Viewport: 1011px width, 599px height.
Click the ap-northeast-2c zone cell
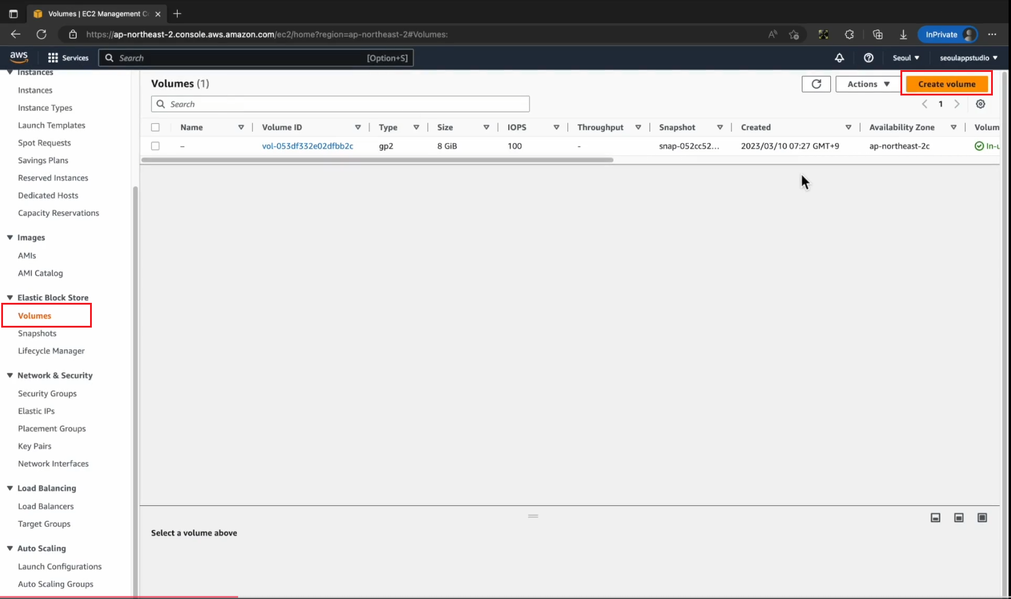point(899,146)
